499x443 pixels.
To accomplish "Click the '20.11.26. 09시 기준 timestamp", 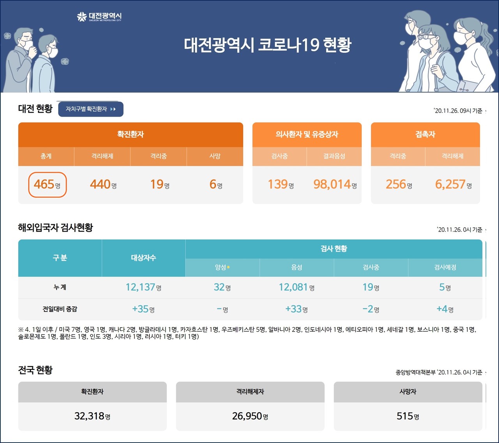I will tap(458, 111).
